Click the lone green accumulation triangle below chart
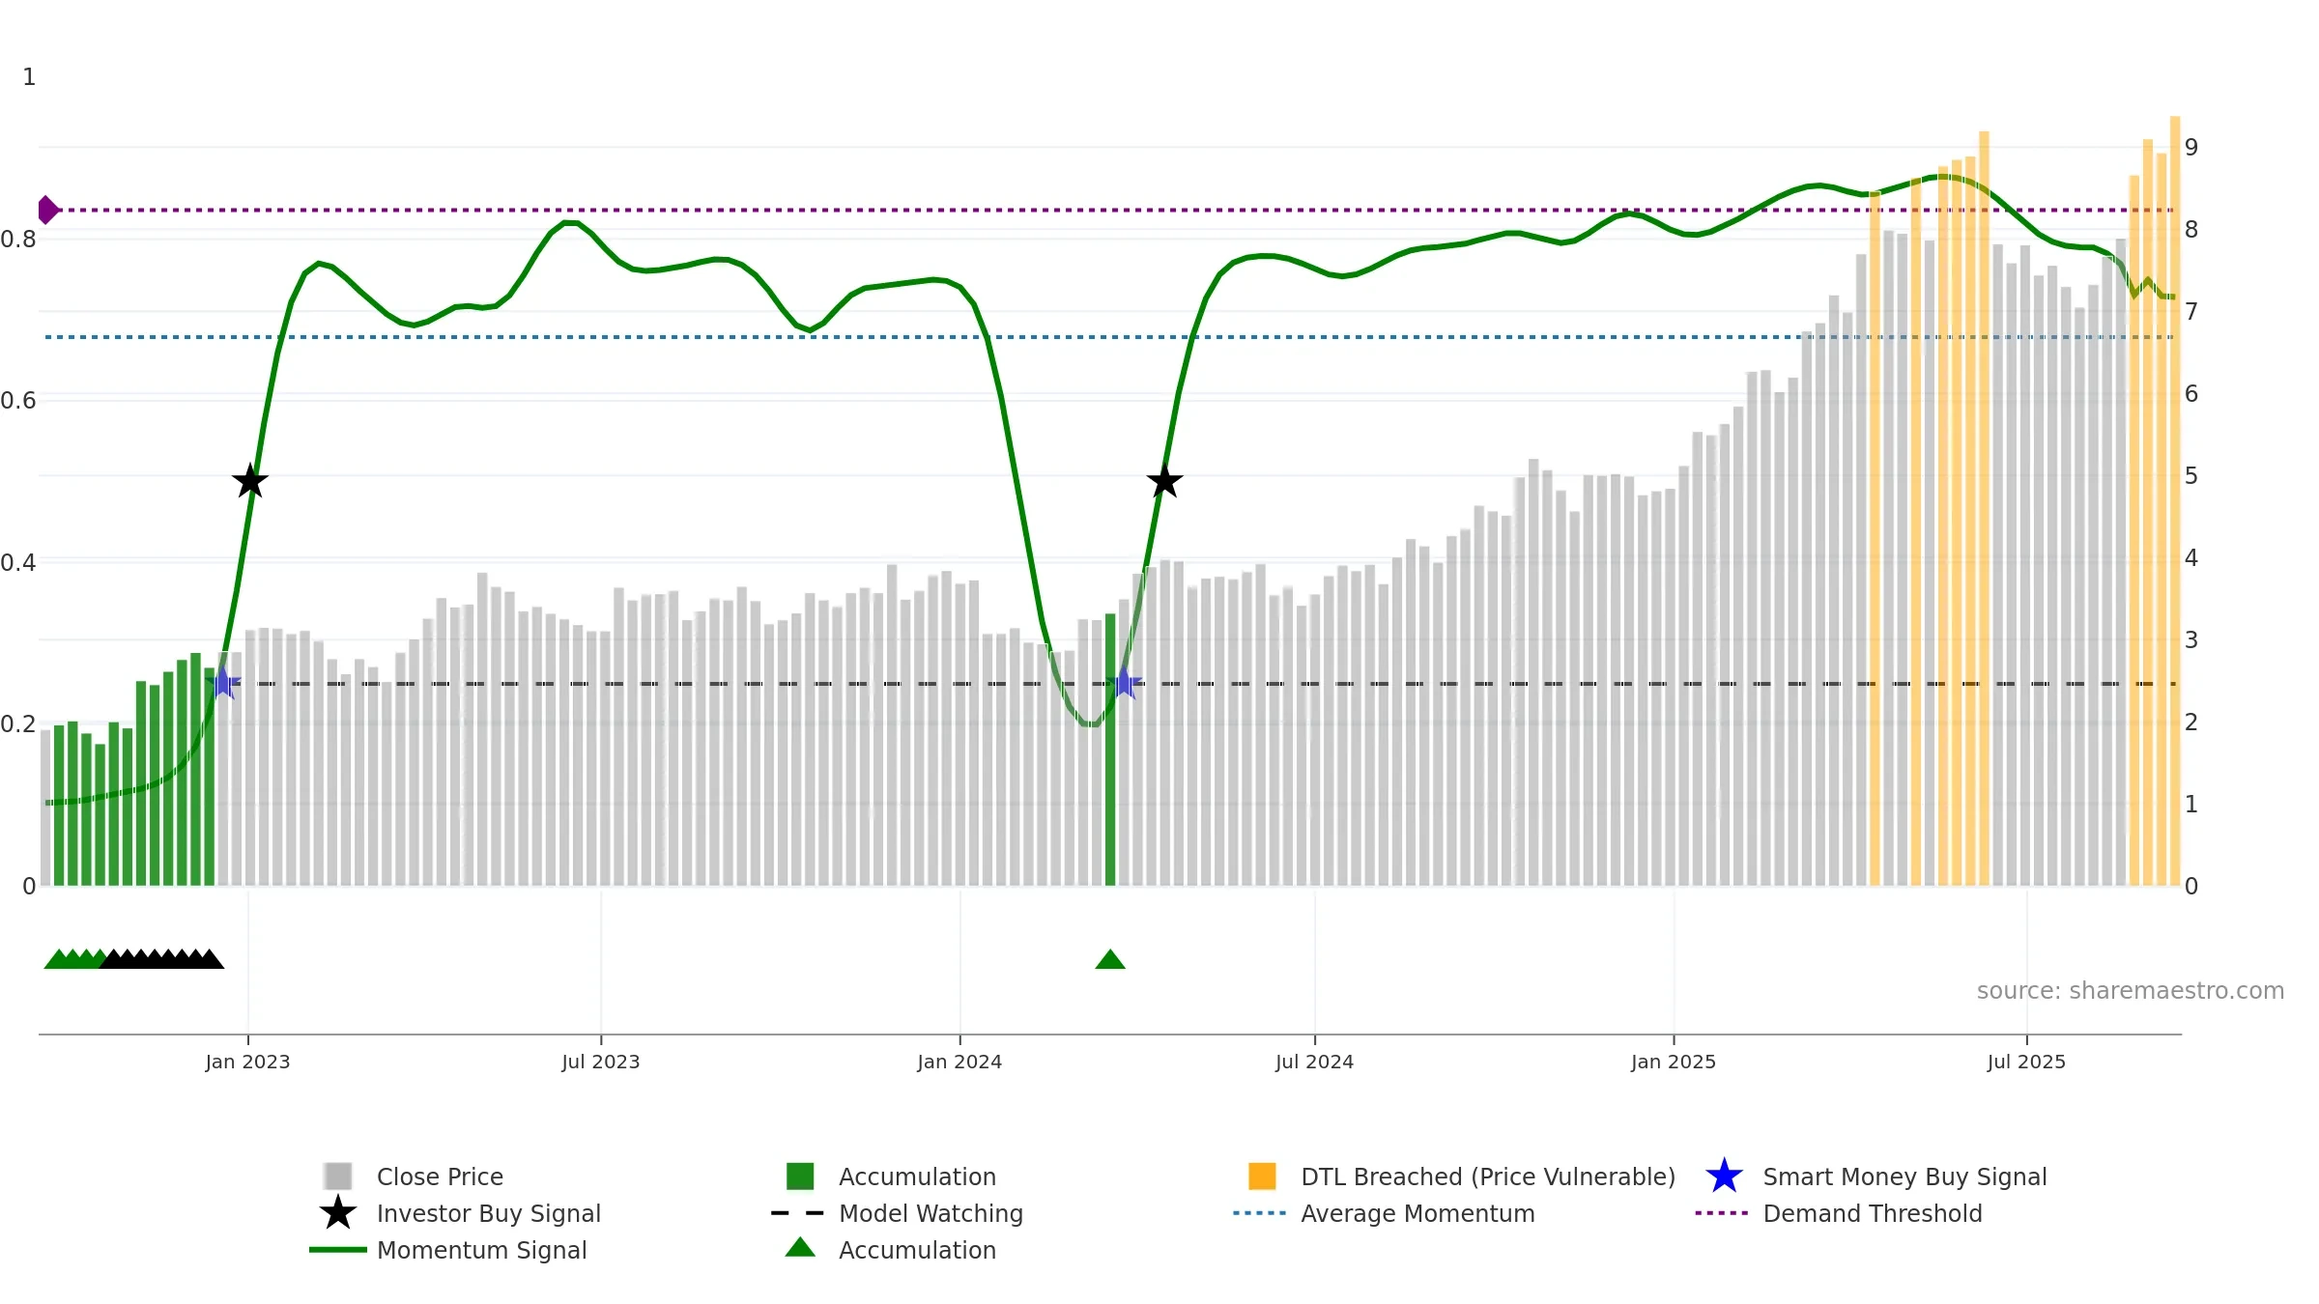The image size is (2319, 1304). [1110, 959]
